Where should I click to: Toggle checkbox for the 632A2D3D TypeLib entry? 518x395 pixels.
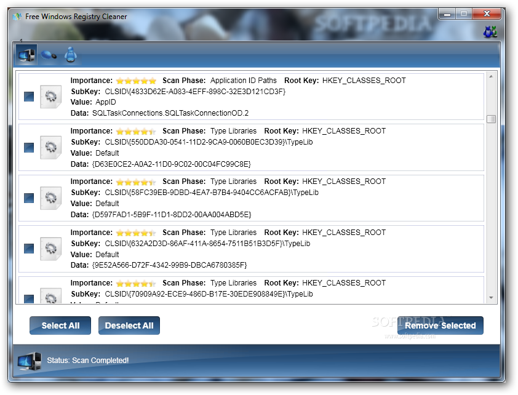point(29,249)
